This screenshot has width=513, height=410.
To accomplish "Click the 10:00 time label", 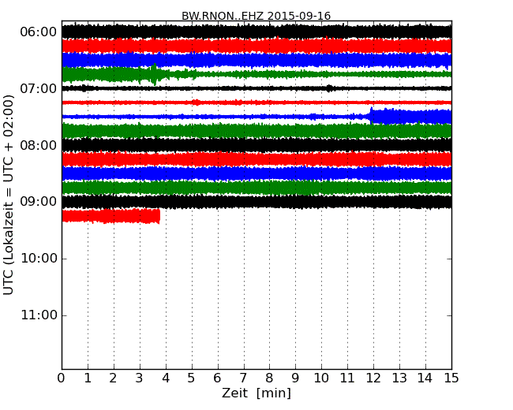I will pyautogui.click(x=39, y=259).
